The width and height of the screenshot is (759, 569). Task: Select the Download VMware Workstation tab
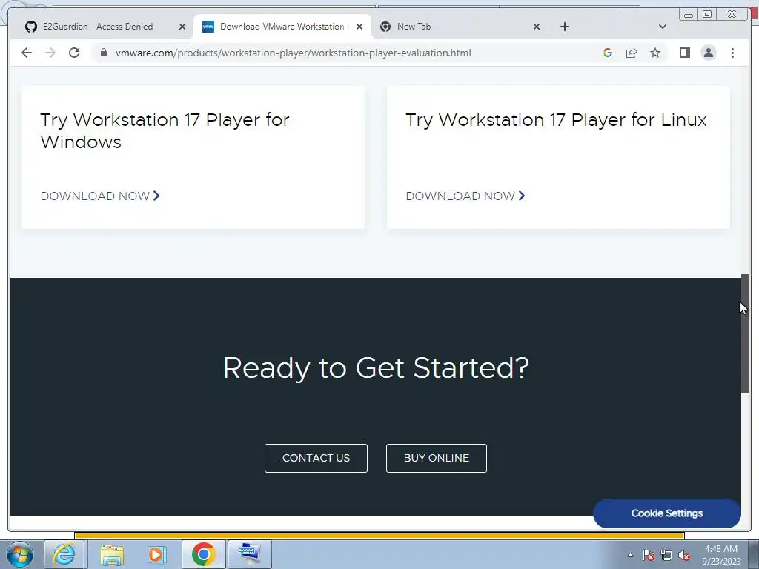click(x=282, y=27)
